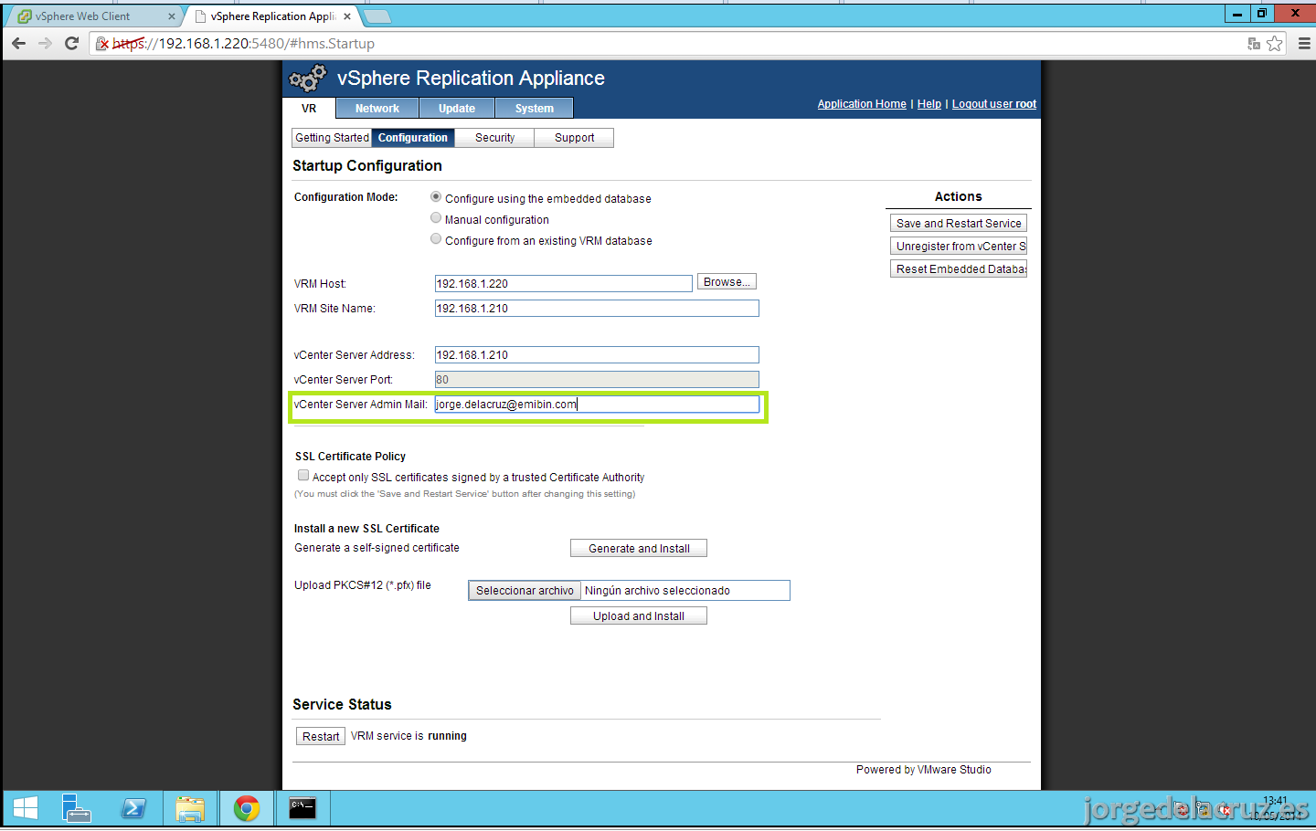The height and width of the screenshot is (831, 1316).
Task: Click the vCenter Server Port field
Action: [597, 380]
